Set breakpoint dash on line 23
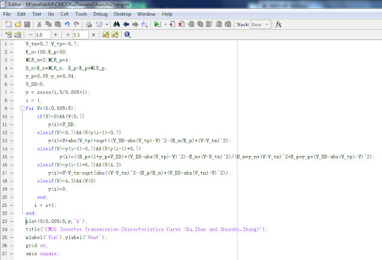This screenshot has height=260, width=382. click(11, 221)
